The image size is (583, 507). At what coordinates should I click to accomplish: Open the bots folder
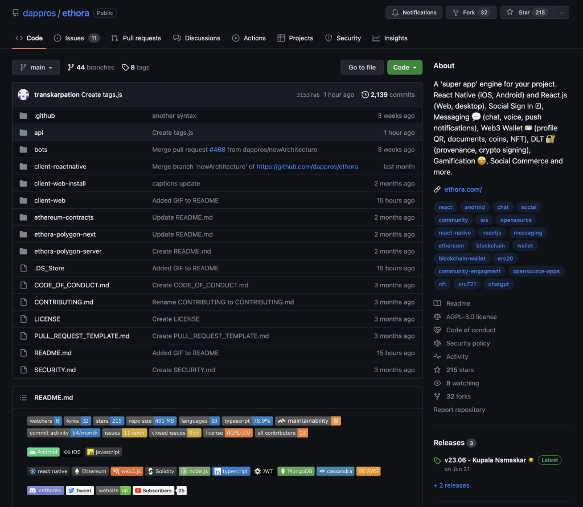pos(40,150)
